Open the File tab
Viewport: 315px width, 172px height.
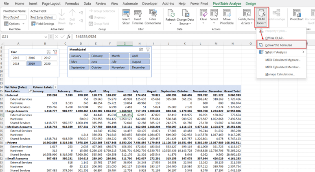(x=6, y=4)
